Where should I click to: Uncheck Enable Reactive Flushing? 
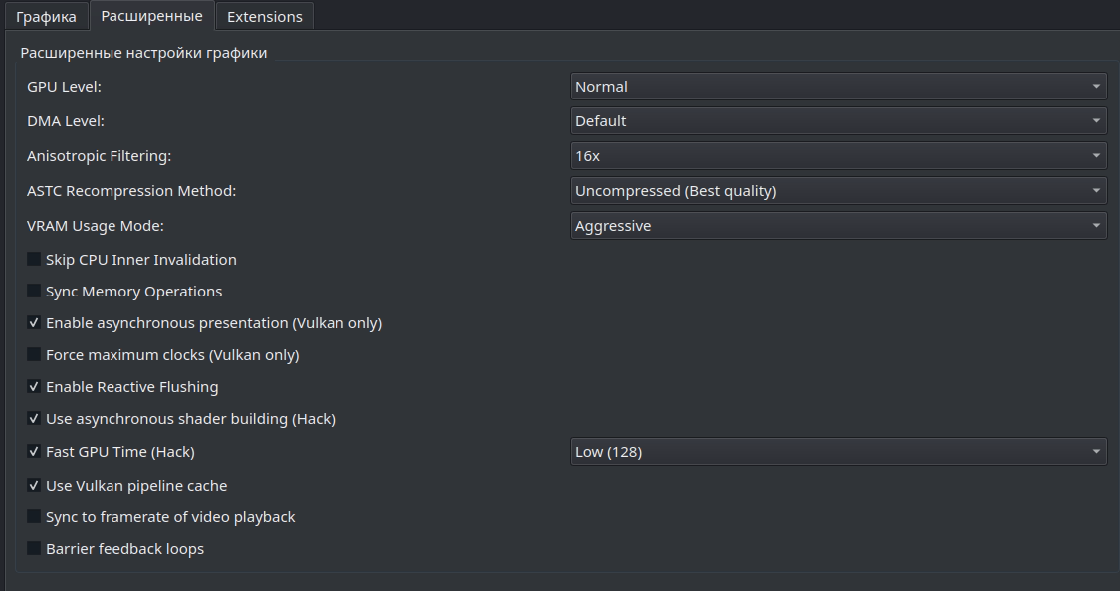coord(35,387)
